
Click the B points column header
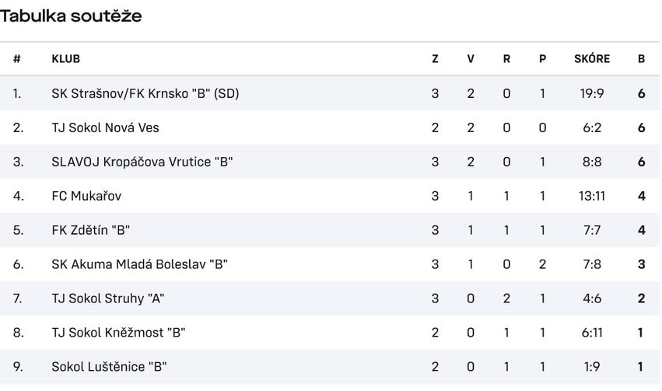pyautogui.click(x=642, y=59)
